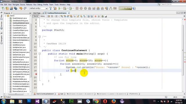Click the Stop Macro Recording icon
The height and width of the screenshot is (104, 186).
pyautogui.click(x=99, y=16)
